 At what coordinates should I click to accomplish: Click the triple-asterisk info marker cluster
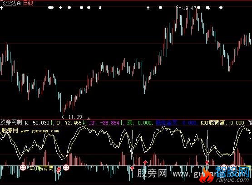coord(51,7)
